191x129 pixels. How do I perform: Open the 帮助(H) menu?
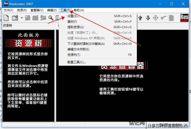pos(79,10)
